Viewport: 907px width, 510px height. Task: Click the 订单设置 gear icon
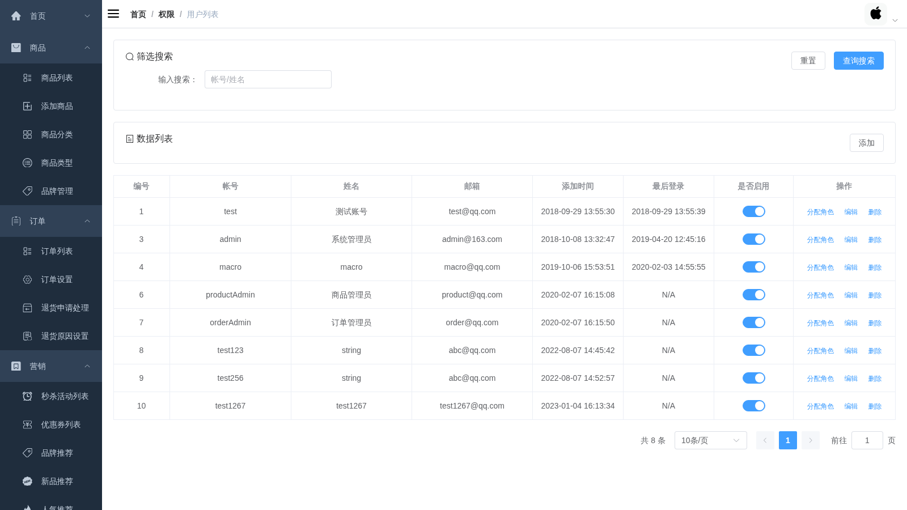coord(27,279)
